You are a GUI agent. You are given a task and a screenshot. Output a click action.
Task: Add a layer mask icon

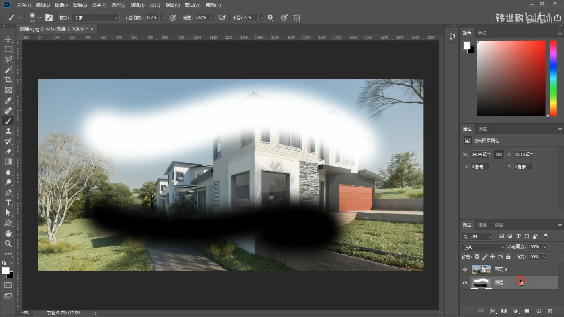504,311
